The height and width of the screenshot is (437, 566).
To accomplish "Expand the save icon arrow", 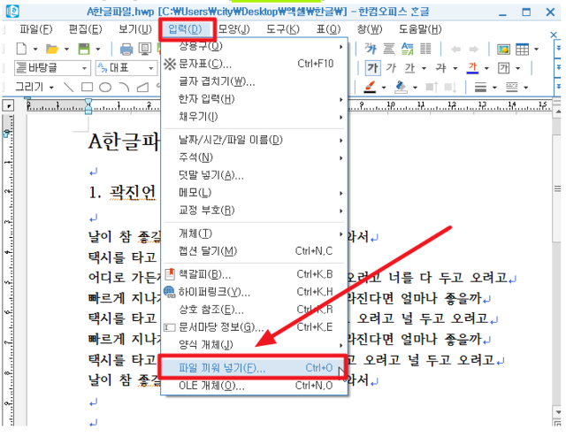I will (x=98, y=49).
